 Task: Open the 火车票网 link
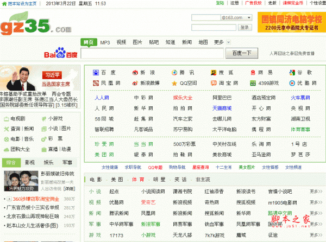(x=300, y=98)
